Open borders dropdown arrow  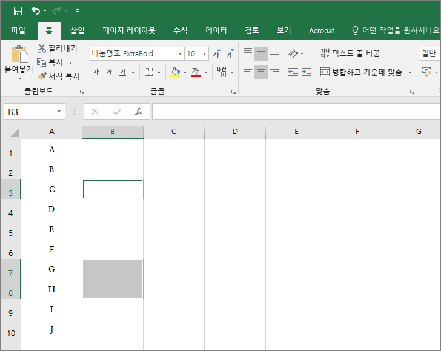click(x=159, y=72)
